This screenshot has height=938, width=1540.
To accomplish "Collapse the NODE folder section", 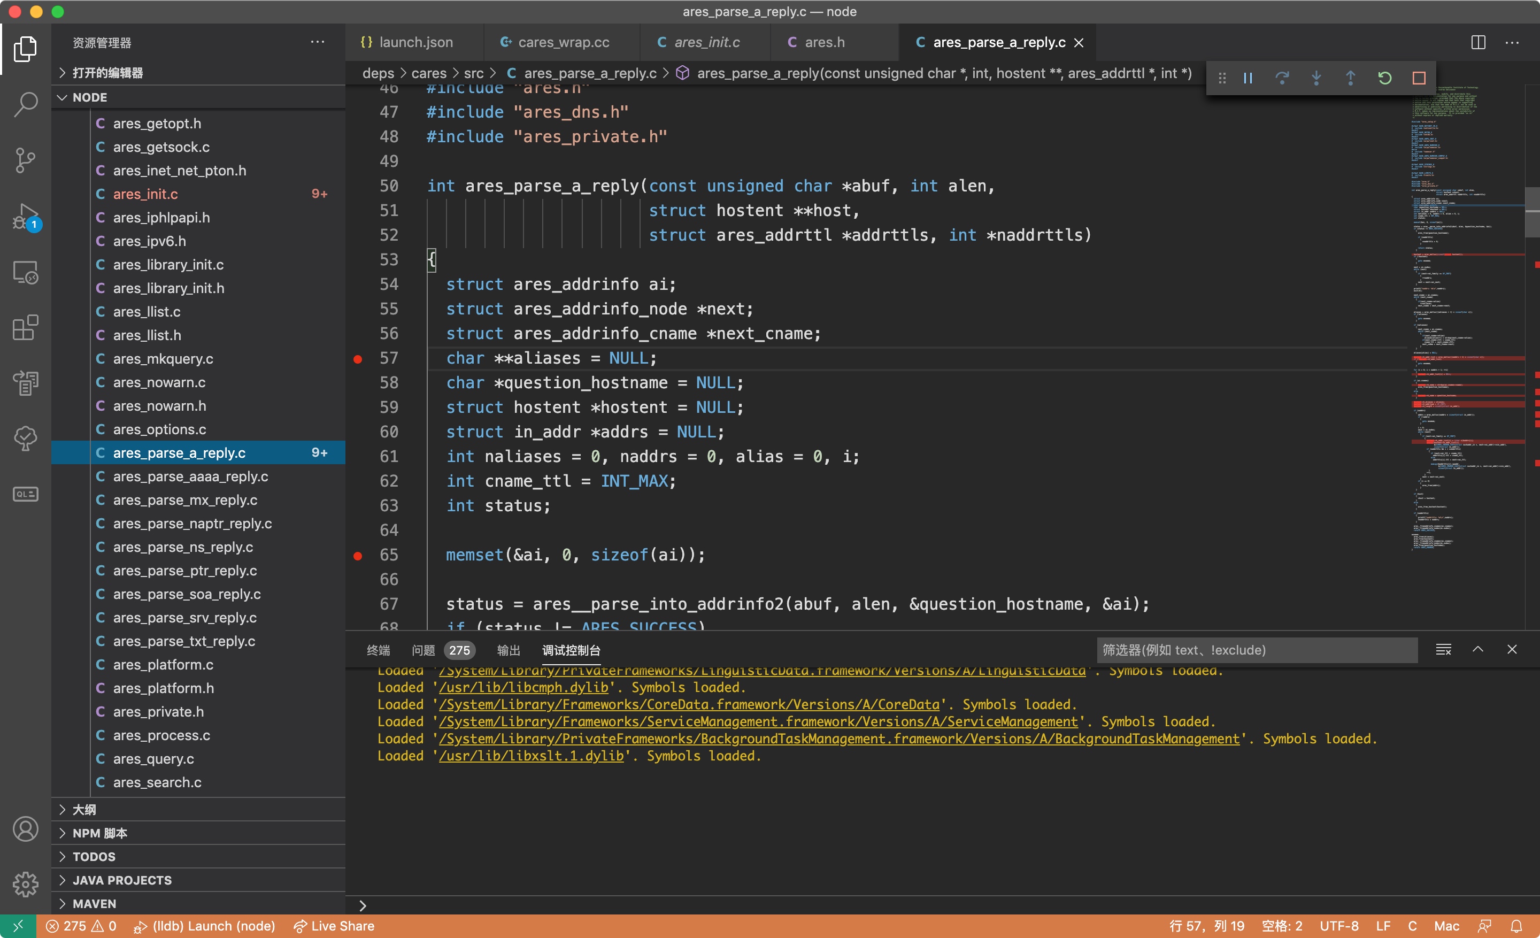I will point(198,97).
